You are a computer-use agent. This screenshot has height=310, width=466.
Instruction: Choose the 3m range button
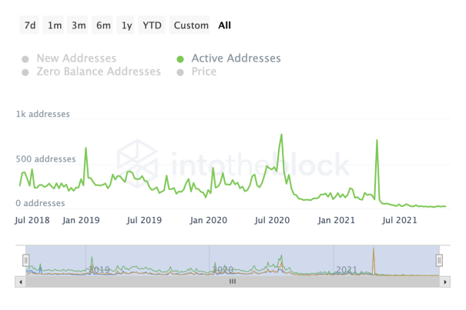click(x=79, y=25)
